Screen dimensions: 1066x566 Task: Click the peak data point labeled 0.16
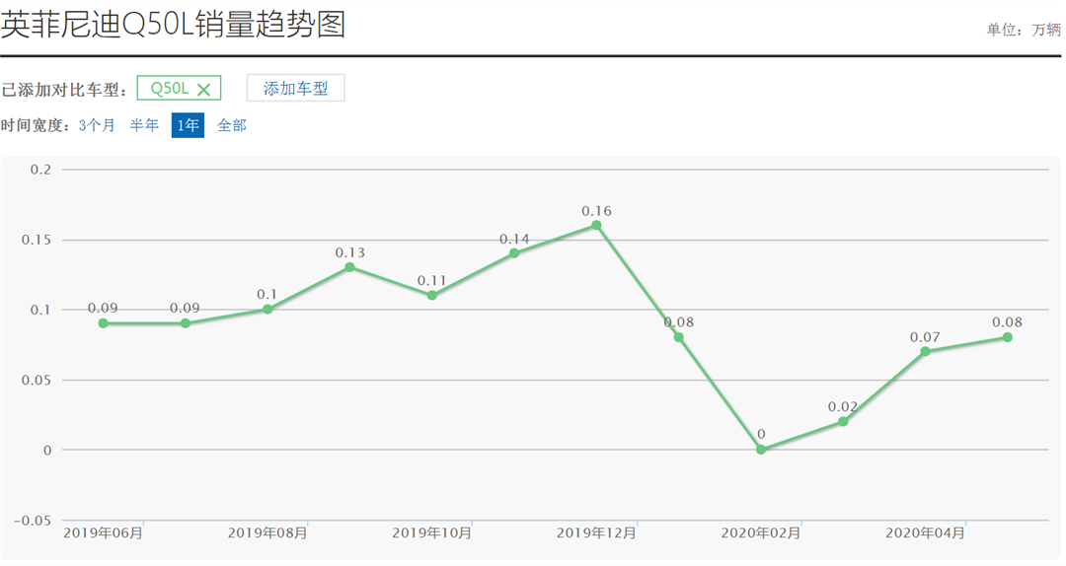596,225
